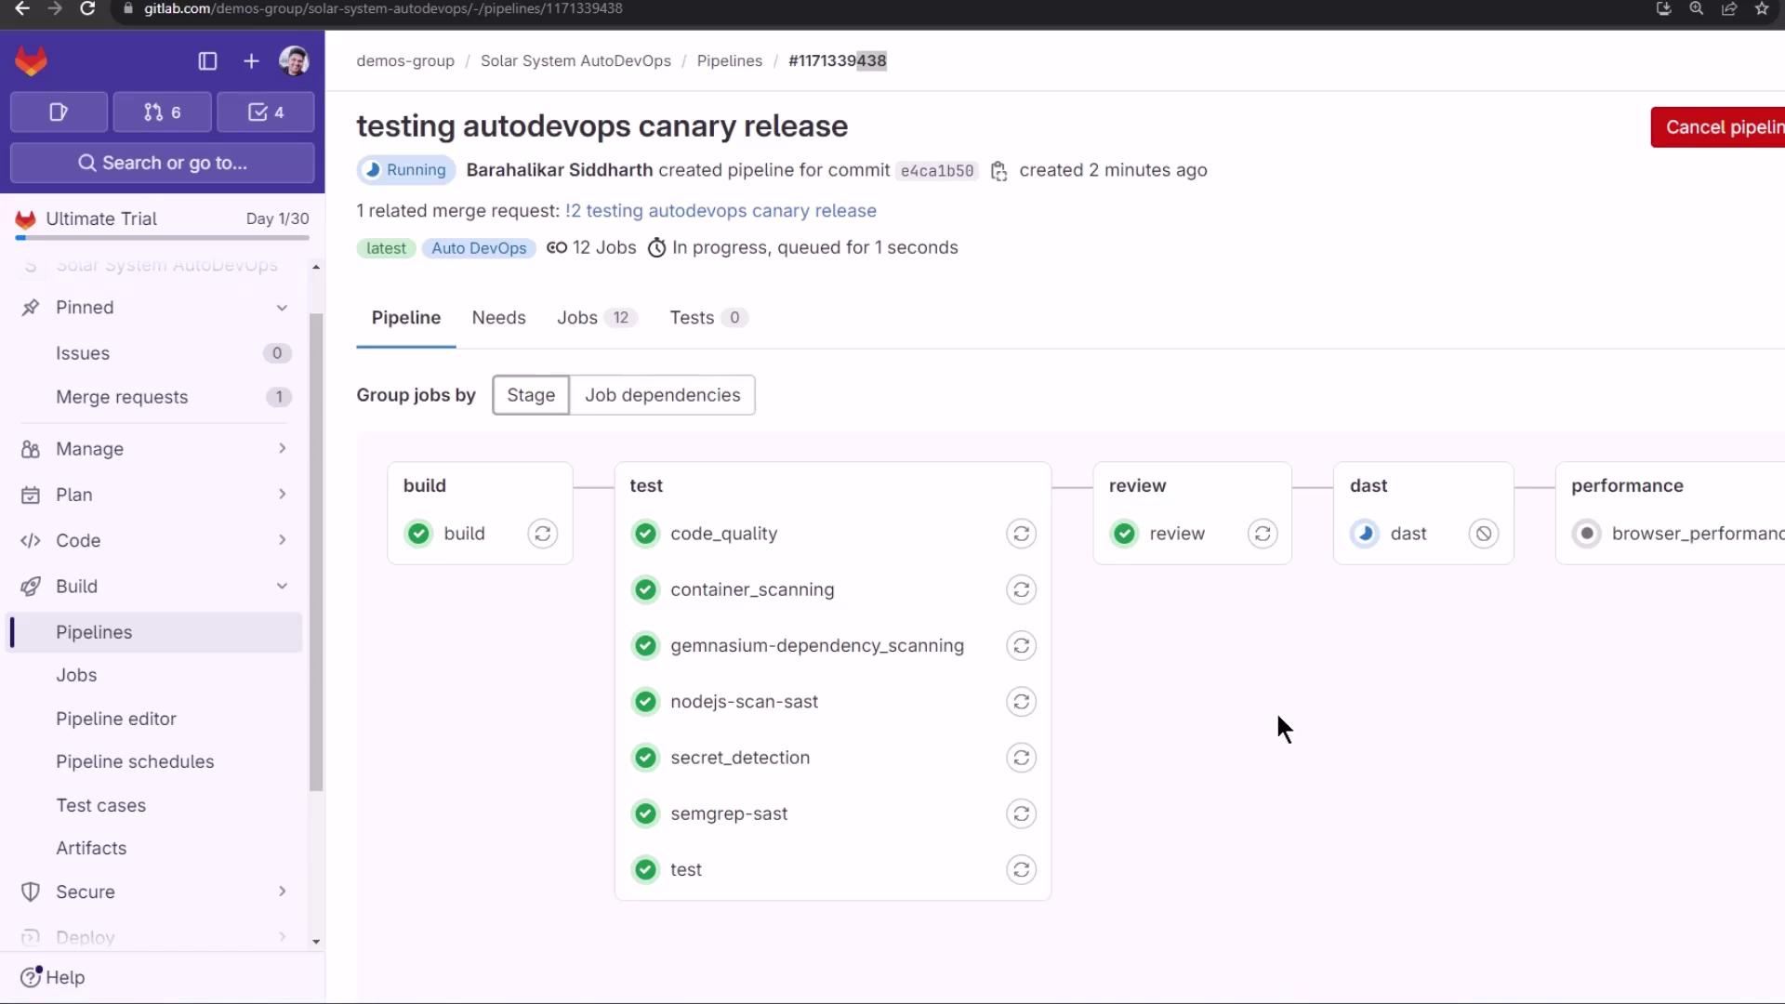Copy commit SHA with clipboard icon
The width and height of the screenshot is (1785, 1004).
pos(998,171)
